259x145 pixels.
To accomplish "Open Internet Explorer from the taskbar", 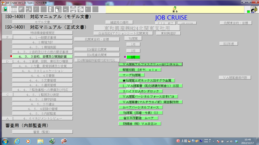I will point(17,141).
